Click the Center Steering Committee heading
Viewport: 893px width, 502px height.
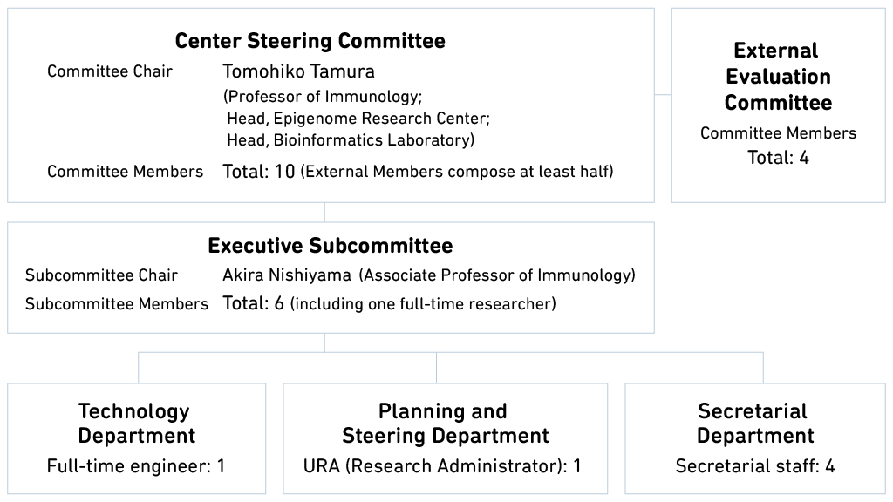[310, 41]
